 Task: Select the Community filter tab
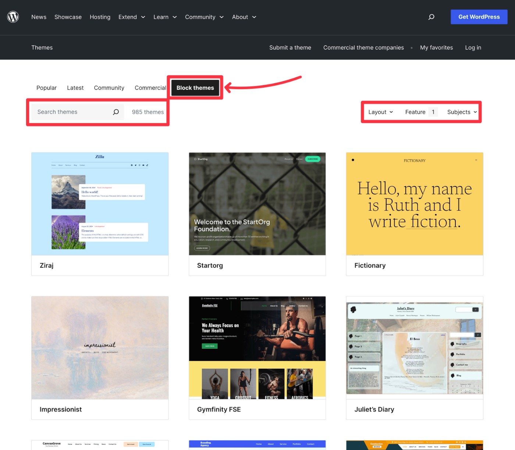[109, 88]
